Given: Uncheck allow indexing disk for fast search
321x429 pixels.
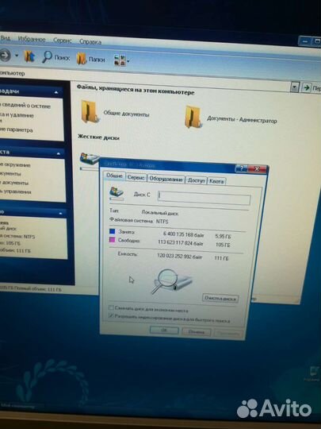Looking at the screenshot, I should tap(111, 315).
